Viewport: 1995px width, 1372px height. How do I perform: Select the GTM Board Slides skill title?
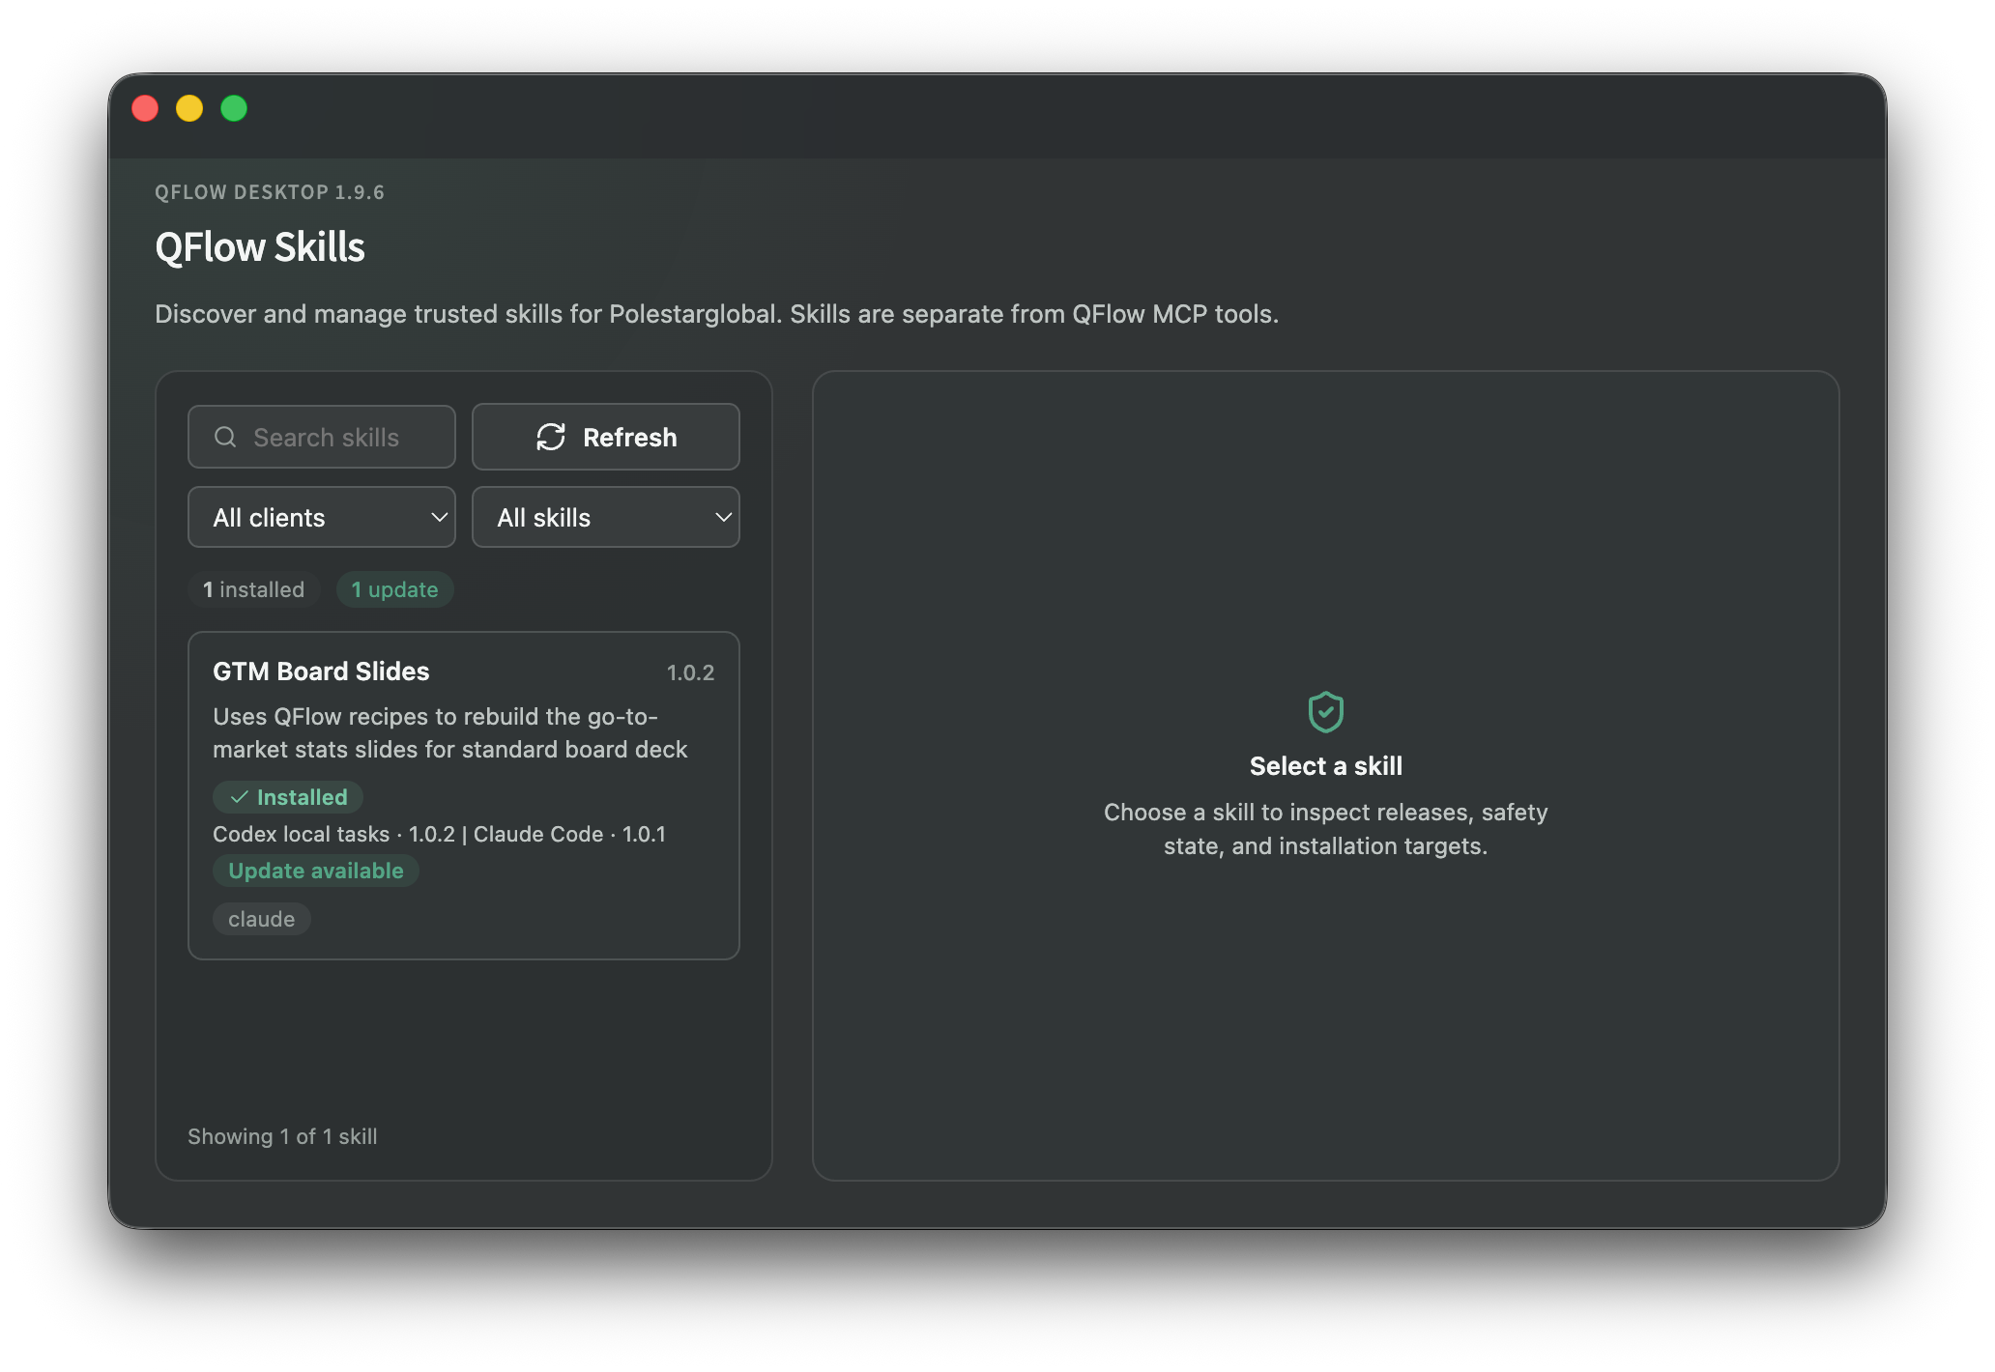(x=321, y=672)
